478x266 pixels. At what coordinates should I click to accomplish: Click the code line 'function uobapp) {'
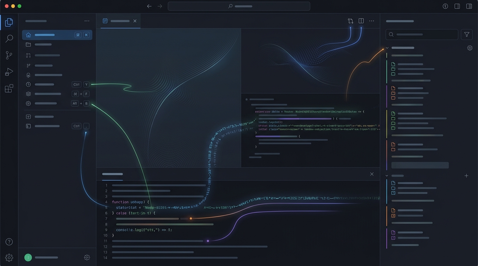(130, 202)
